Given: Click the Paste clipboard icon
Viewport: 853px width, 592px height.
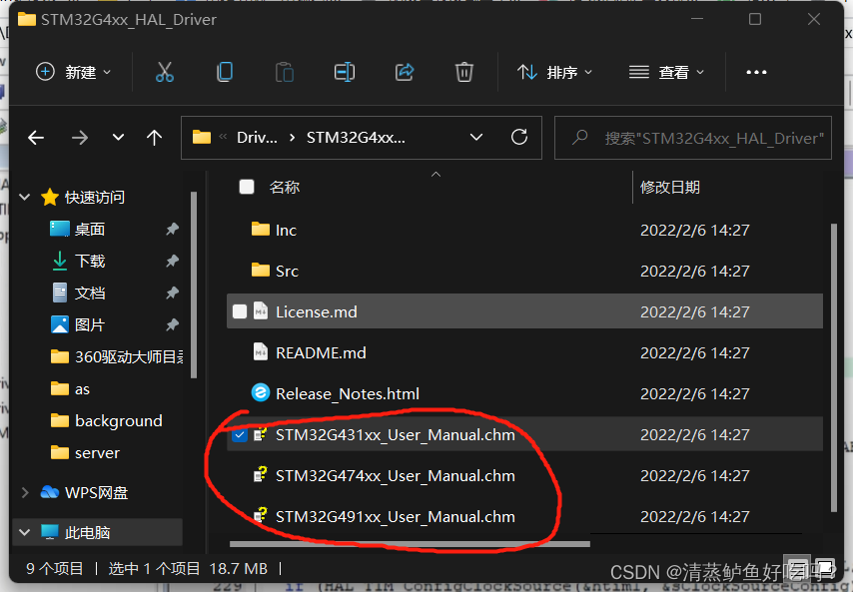Looking at the screenshot, I should [x=284, y=72].
